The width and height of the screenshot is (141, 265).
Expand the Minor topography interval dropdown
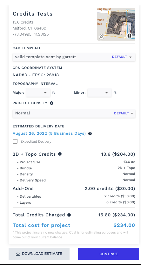coord(99,92)
